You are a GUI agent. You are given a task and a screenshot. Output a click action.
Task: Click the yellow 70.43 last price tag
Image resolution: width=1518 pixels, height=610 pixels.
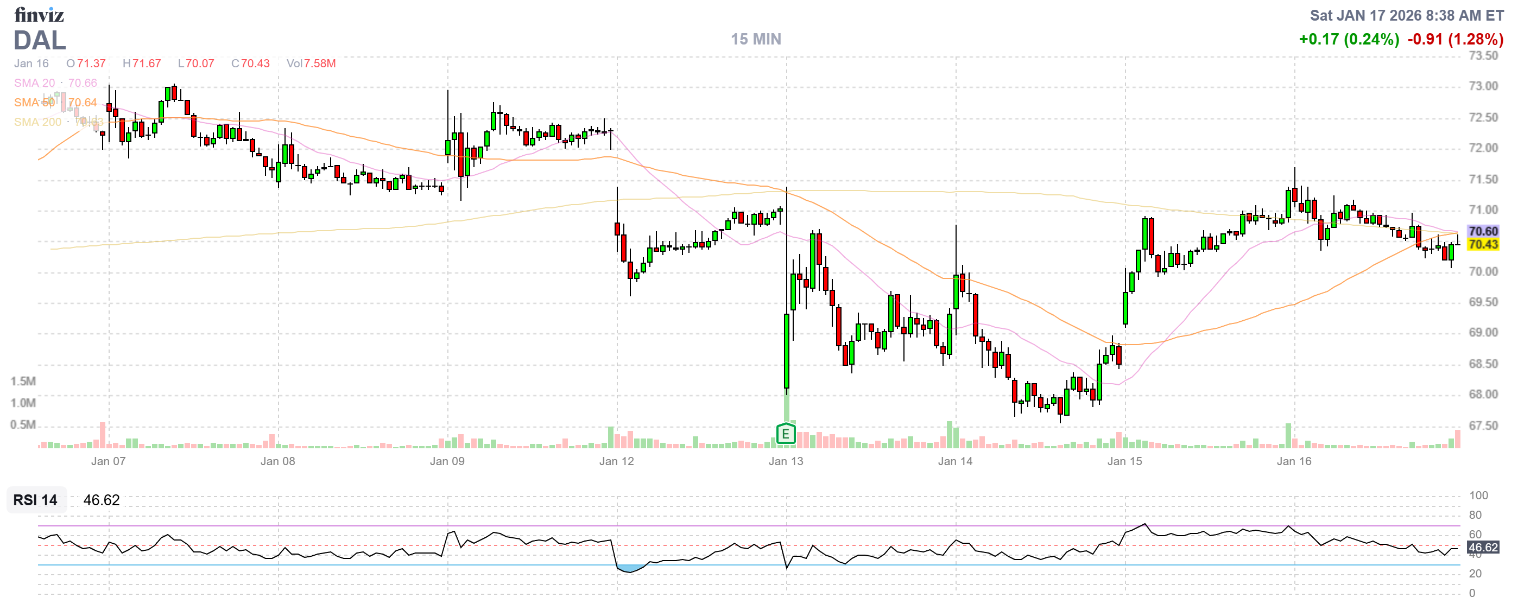tap(1483, 244)
